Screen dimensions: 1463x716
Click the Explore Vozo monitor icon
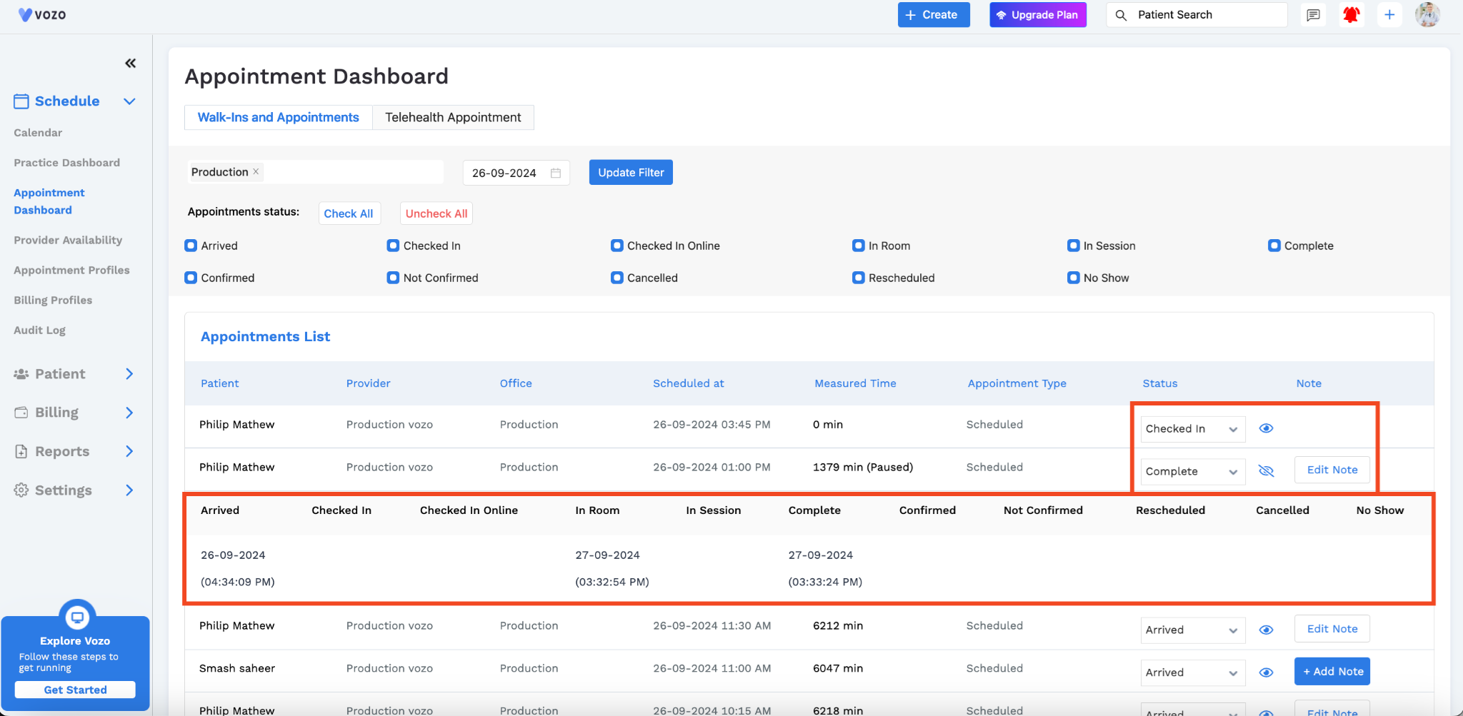pos(77,617)
